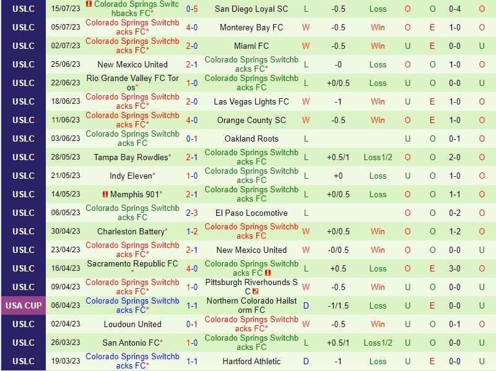496x371 pixels.
Task: Click the W result in Las Vegas Lights row
Action: click(306, 101)
